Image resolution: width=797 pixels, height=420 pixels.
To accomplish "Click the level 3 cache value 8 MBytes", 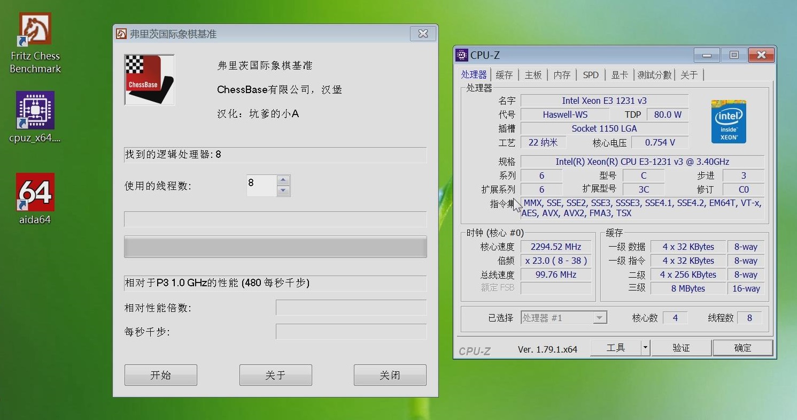I will click(688, 288).
